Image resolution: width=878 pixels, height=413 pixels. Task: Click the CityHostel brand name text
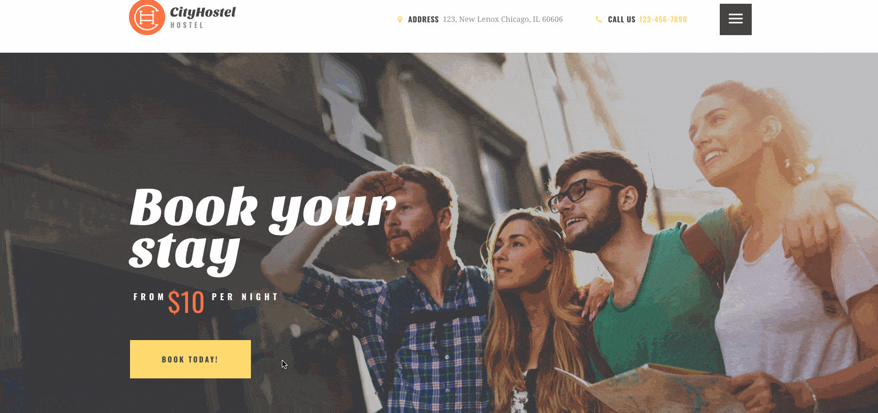[x=203, y=12]
